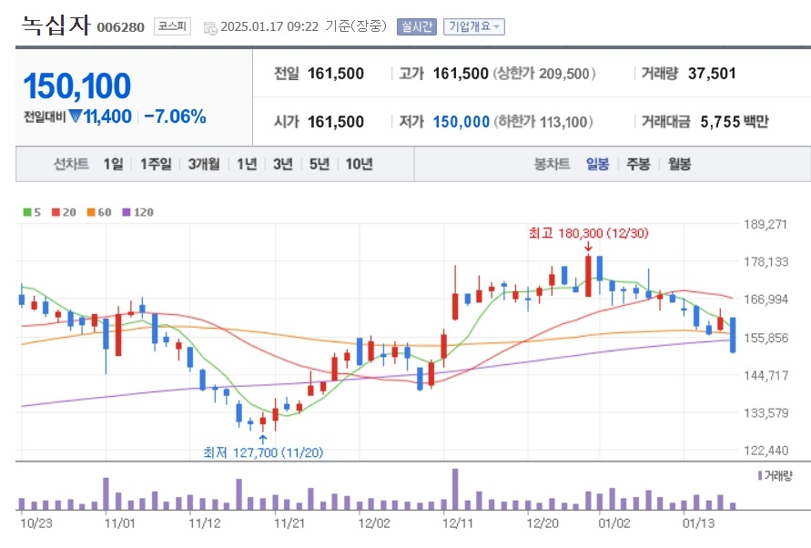Open the 기업개요 dropdown
Screen dimensions: 811x548
[x=474, y=27]
